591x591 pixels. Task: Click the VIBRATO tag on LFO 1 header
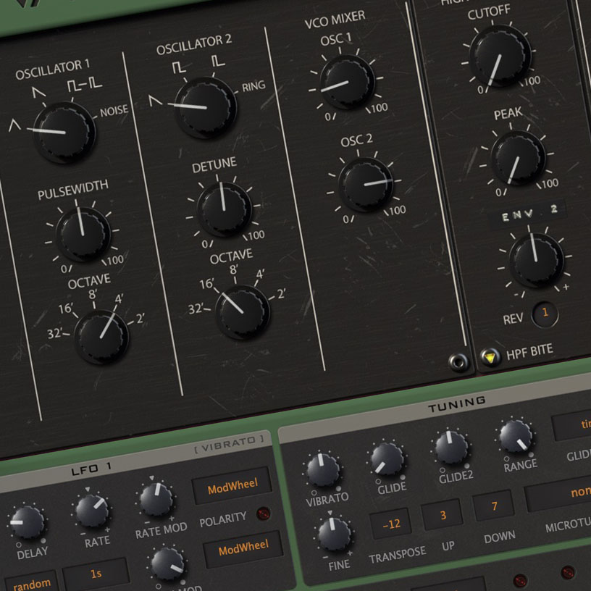(229, 444)
